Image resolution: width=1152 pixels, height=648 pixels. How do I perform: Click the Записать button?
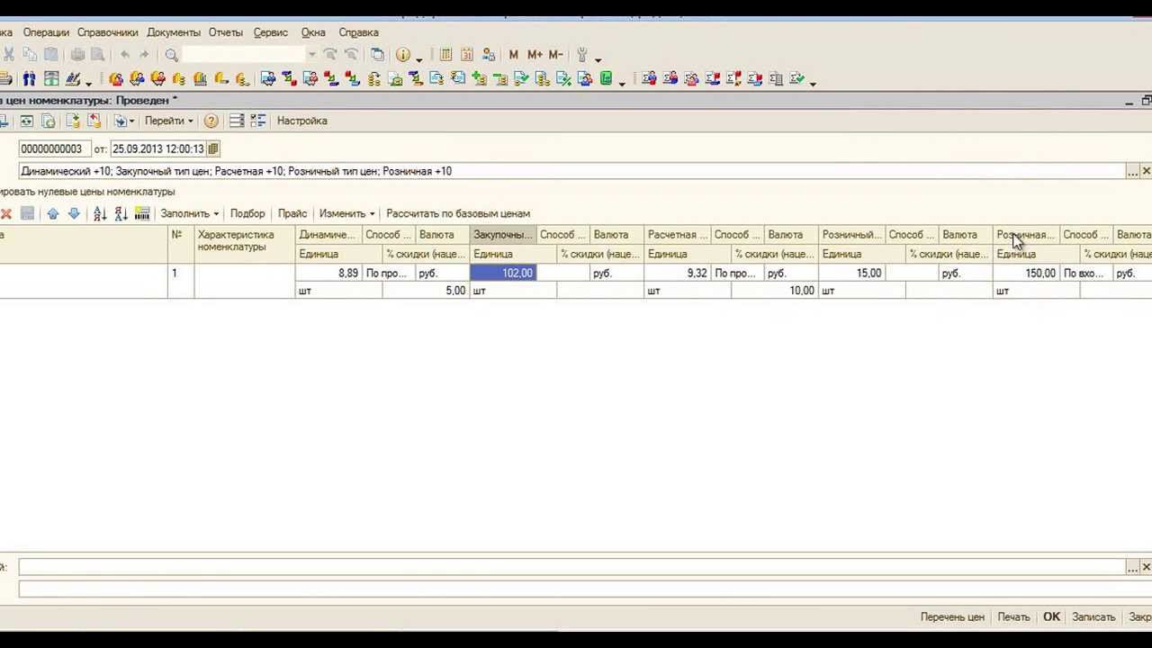(1093, 616)
